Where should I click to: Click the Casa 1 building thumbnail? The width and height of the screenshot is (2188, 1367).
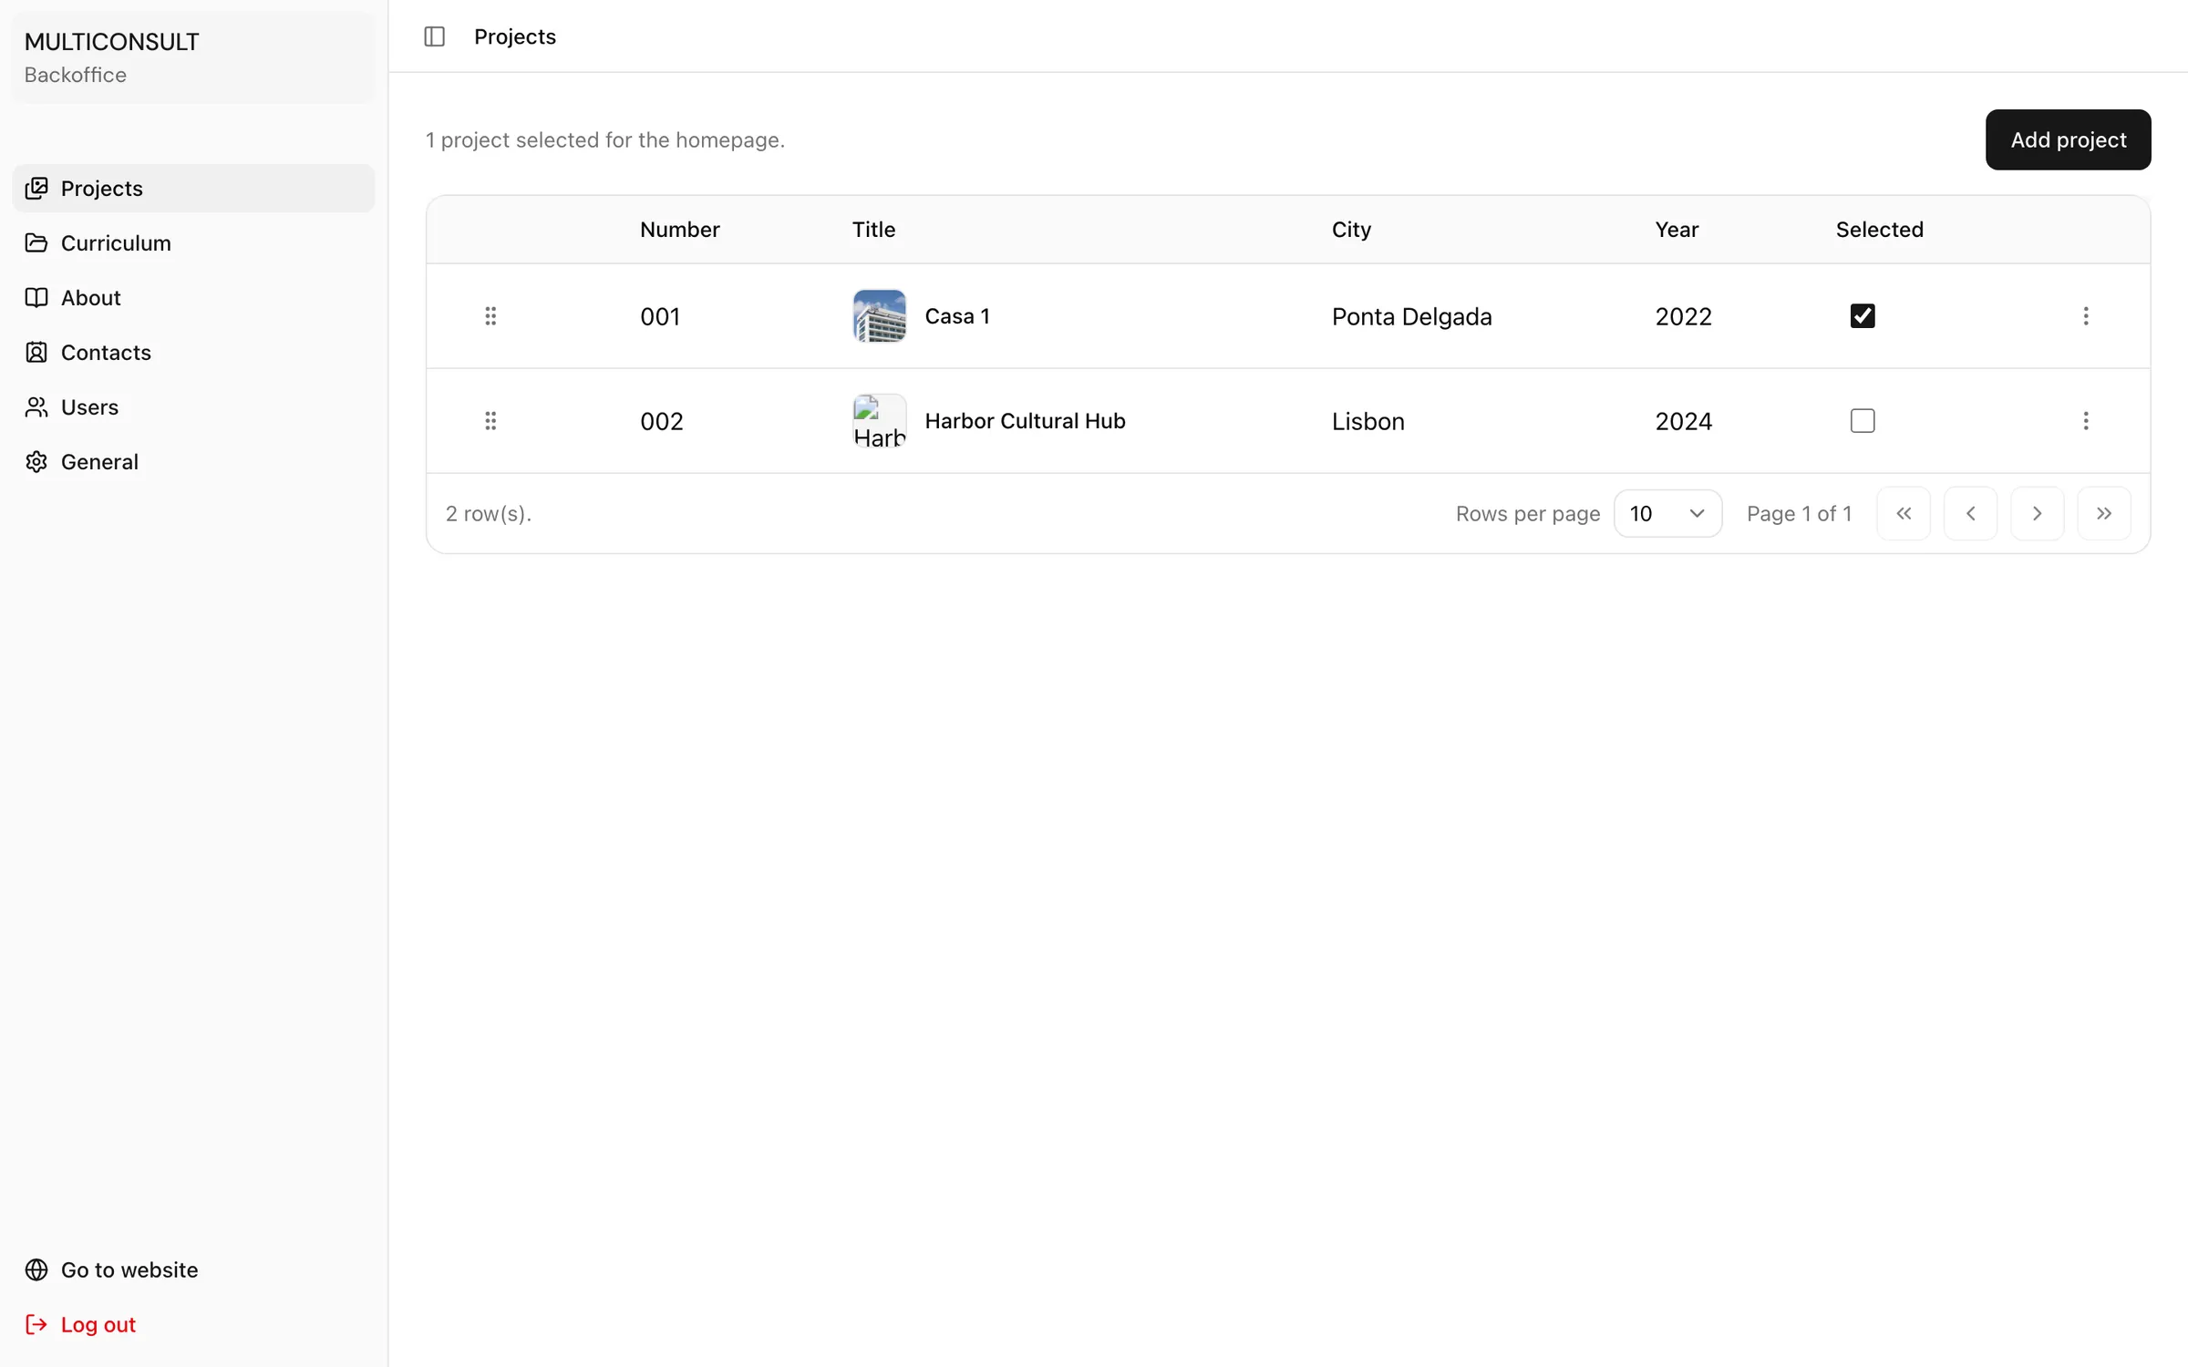tap(880, 316)
